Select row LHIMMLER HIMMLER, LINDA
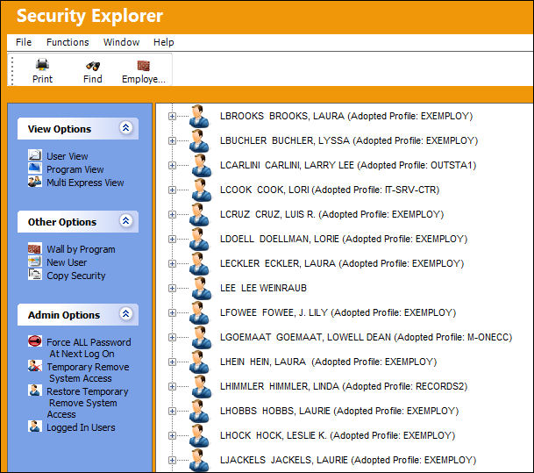Viewport: 534px width, 473px height. (x=344, y=386)
